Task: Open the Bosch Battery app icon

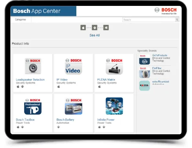Action: coord(74,106)
